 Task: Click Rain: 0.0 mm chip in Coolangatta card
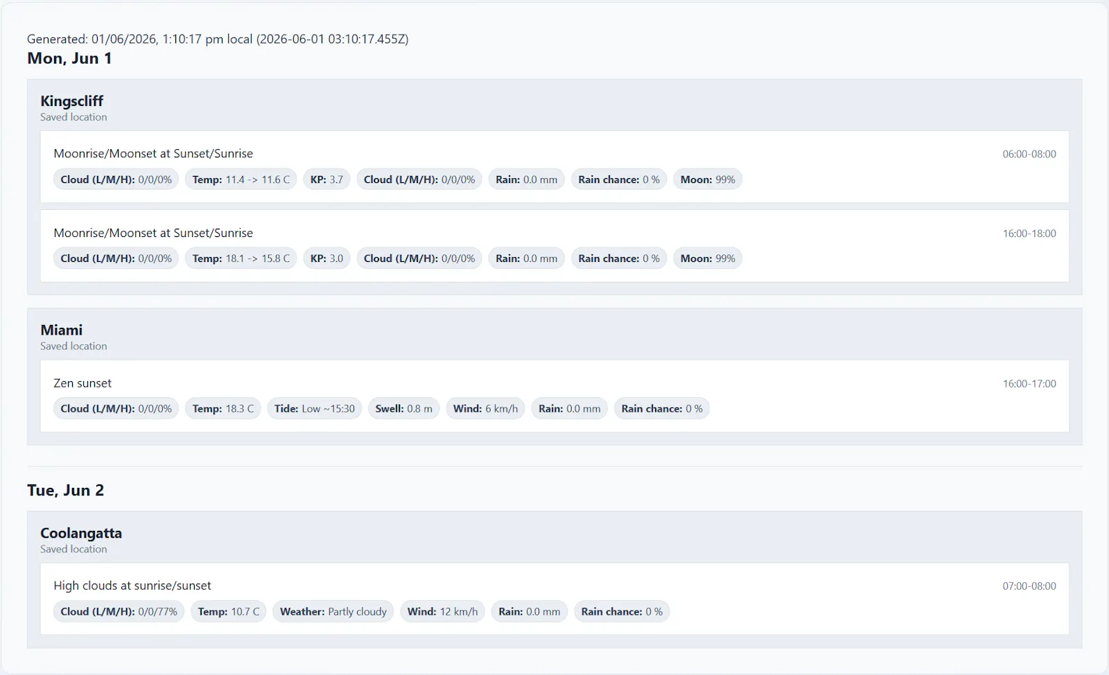coord(530,612)
